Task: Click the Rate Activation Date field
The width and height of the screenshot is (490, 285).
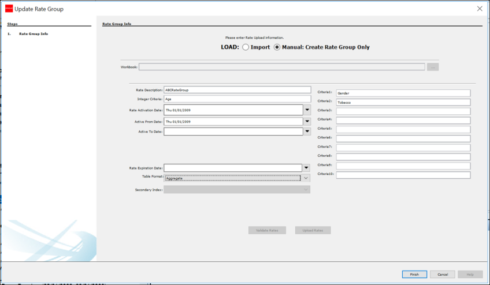Action: point(233,110)
